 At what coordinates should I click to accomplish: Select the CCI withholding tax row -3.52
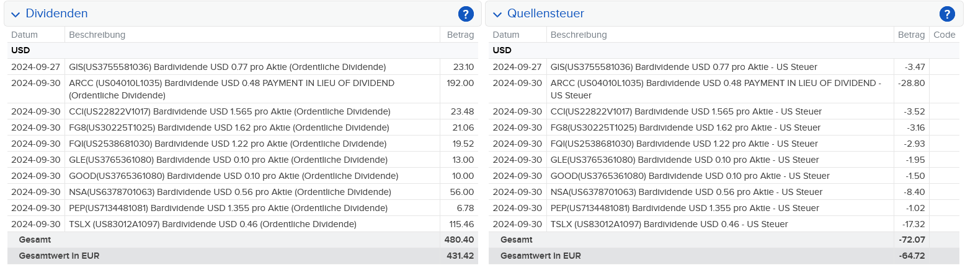[x=686, y=111]
